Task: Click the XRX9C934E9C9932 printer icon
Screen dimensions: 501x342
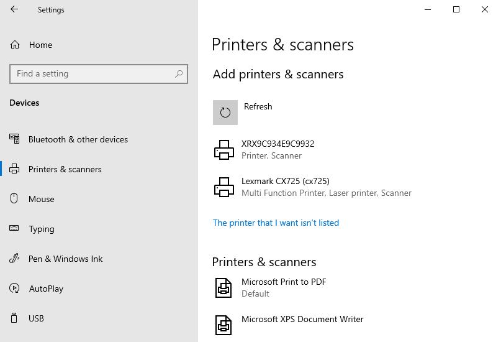Action: (224, 150)
